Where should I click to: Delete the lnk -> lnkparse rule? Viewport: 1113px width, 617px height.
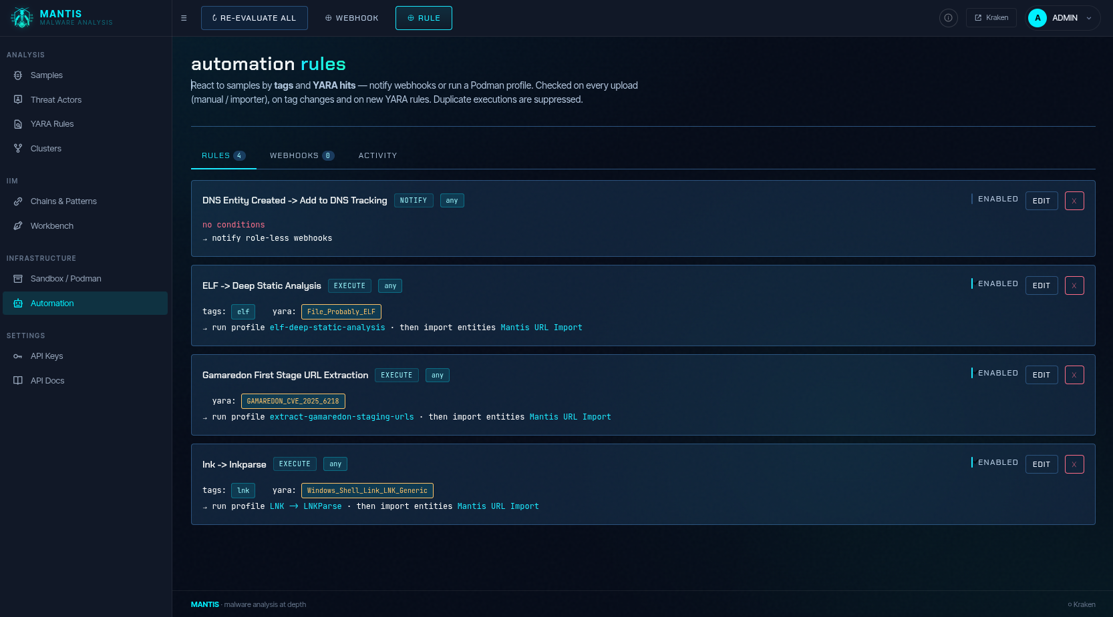click(x=1074, y=464)
